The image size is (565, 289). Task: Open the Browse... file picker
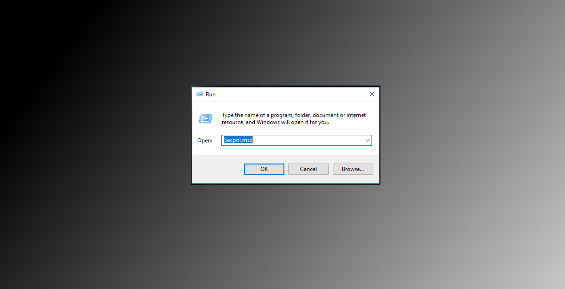353,169
